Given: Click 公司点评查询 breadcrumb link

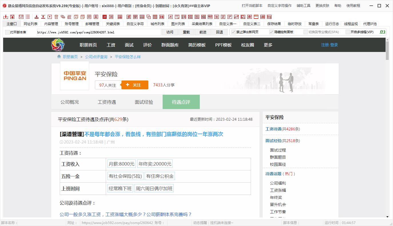Looking at the screenshot, I should tap(96, 57).
